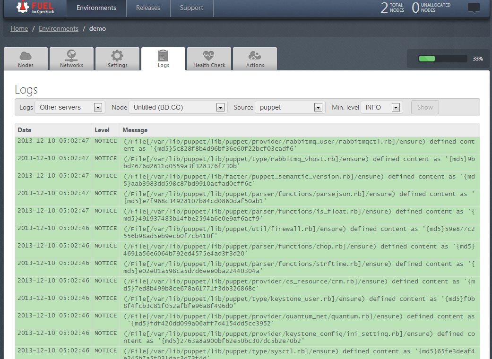Click the Networks globe icon

tap(71, 55)
